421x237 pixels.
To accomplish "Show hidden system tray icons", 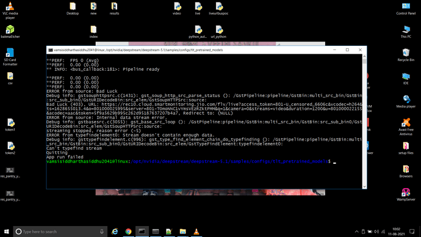I will [356, 232].
